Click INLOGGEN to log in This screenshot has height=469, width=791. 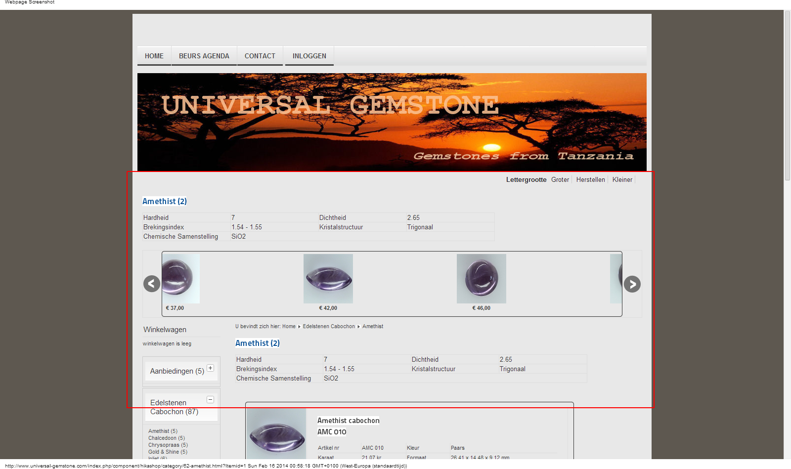tap(309, 56)
